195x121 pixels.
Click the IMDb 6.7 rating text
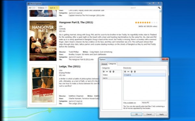point(148,27)
